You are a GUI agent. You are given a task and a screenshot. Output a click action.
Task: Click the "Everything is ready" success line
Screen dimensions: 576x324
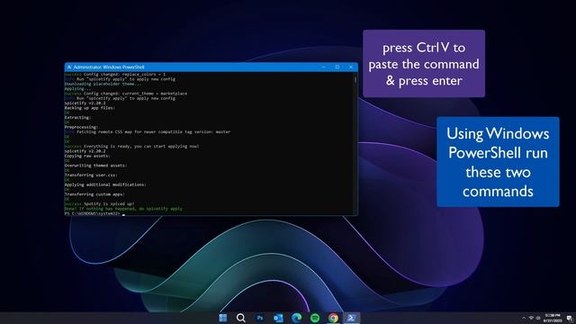point(132,146)
